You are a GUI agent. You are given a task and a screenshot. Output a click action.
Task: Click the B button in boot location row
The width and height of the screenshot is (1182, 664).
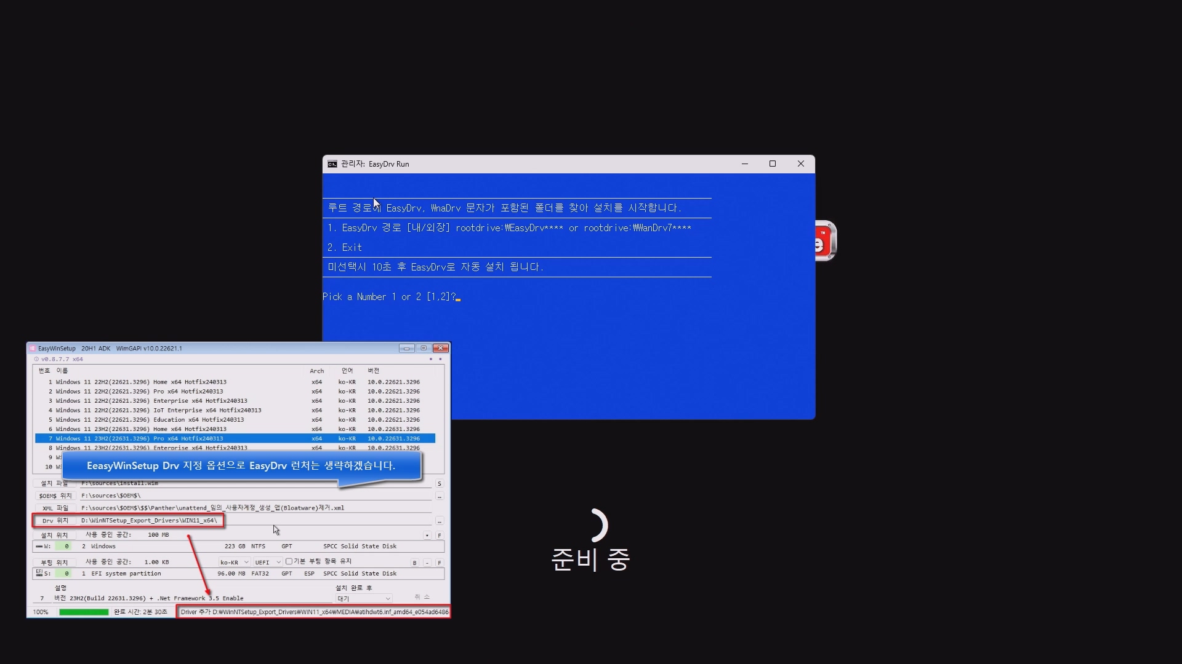coord(414,563)
